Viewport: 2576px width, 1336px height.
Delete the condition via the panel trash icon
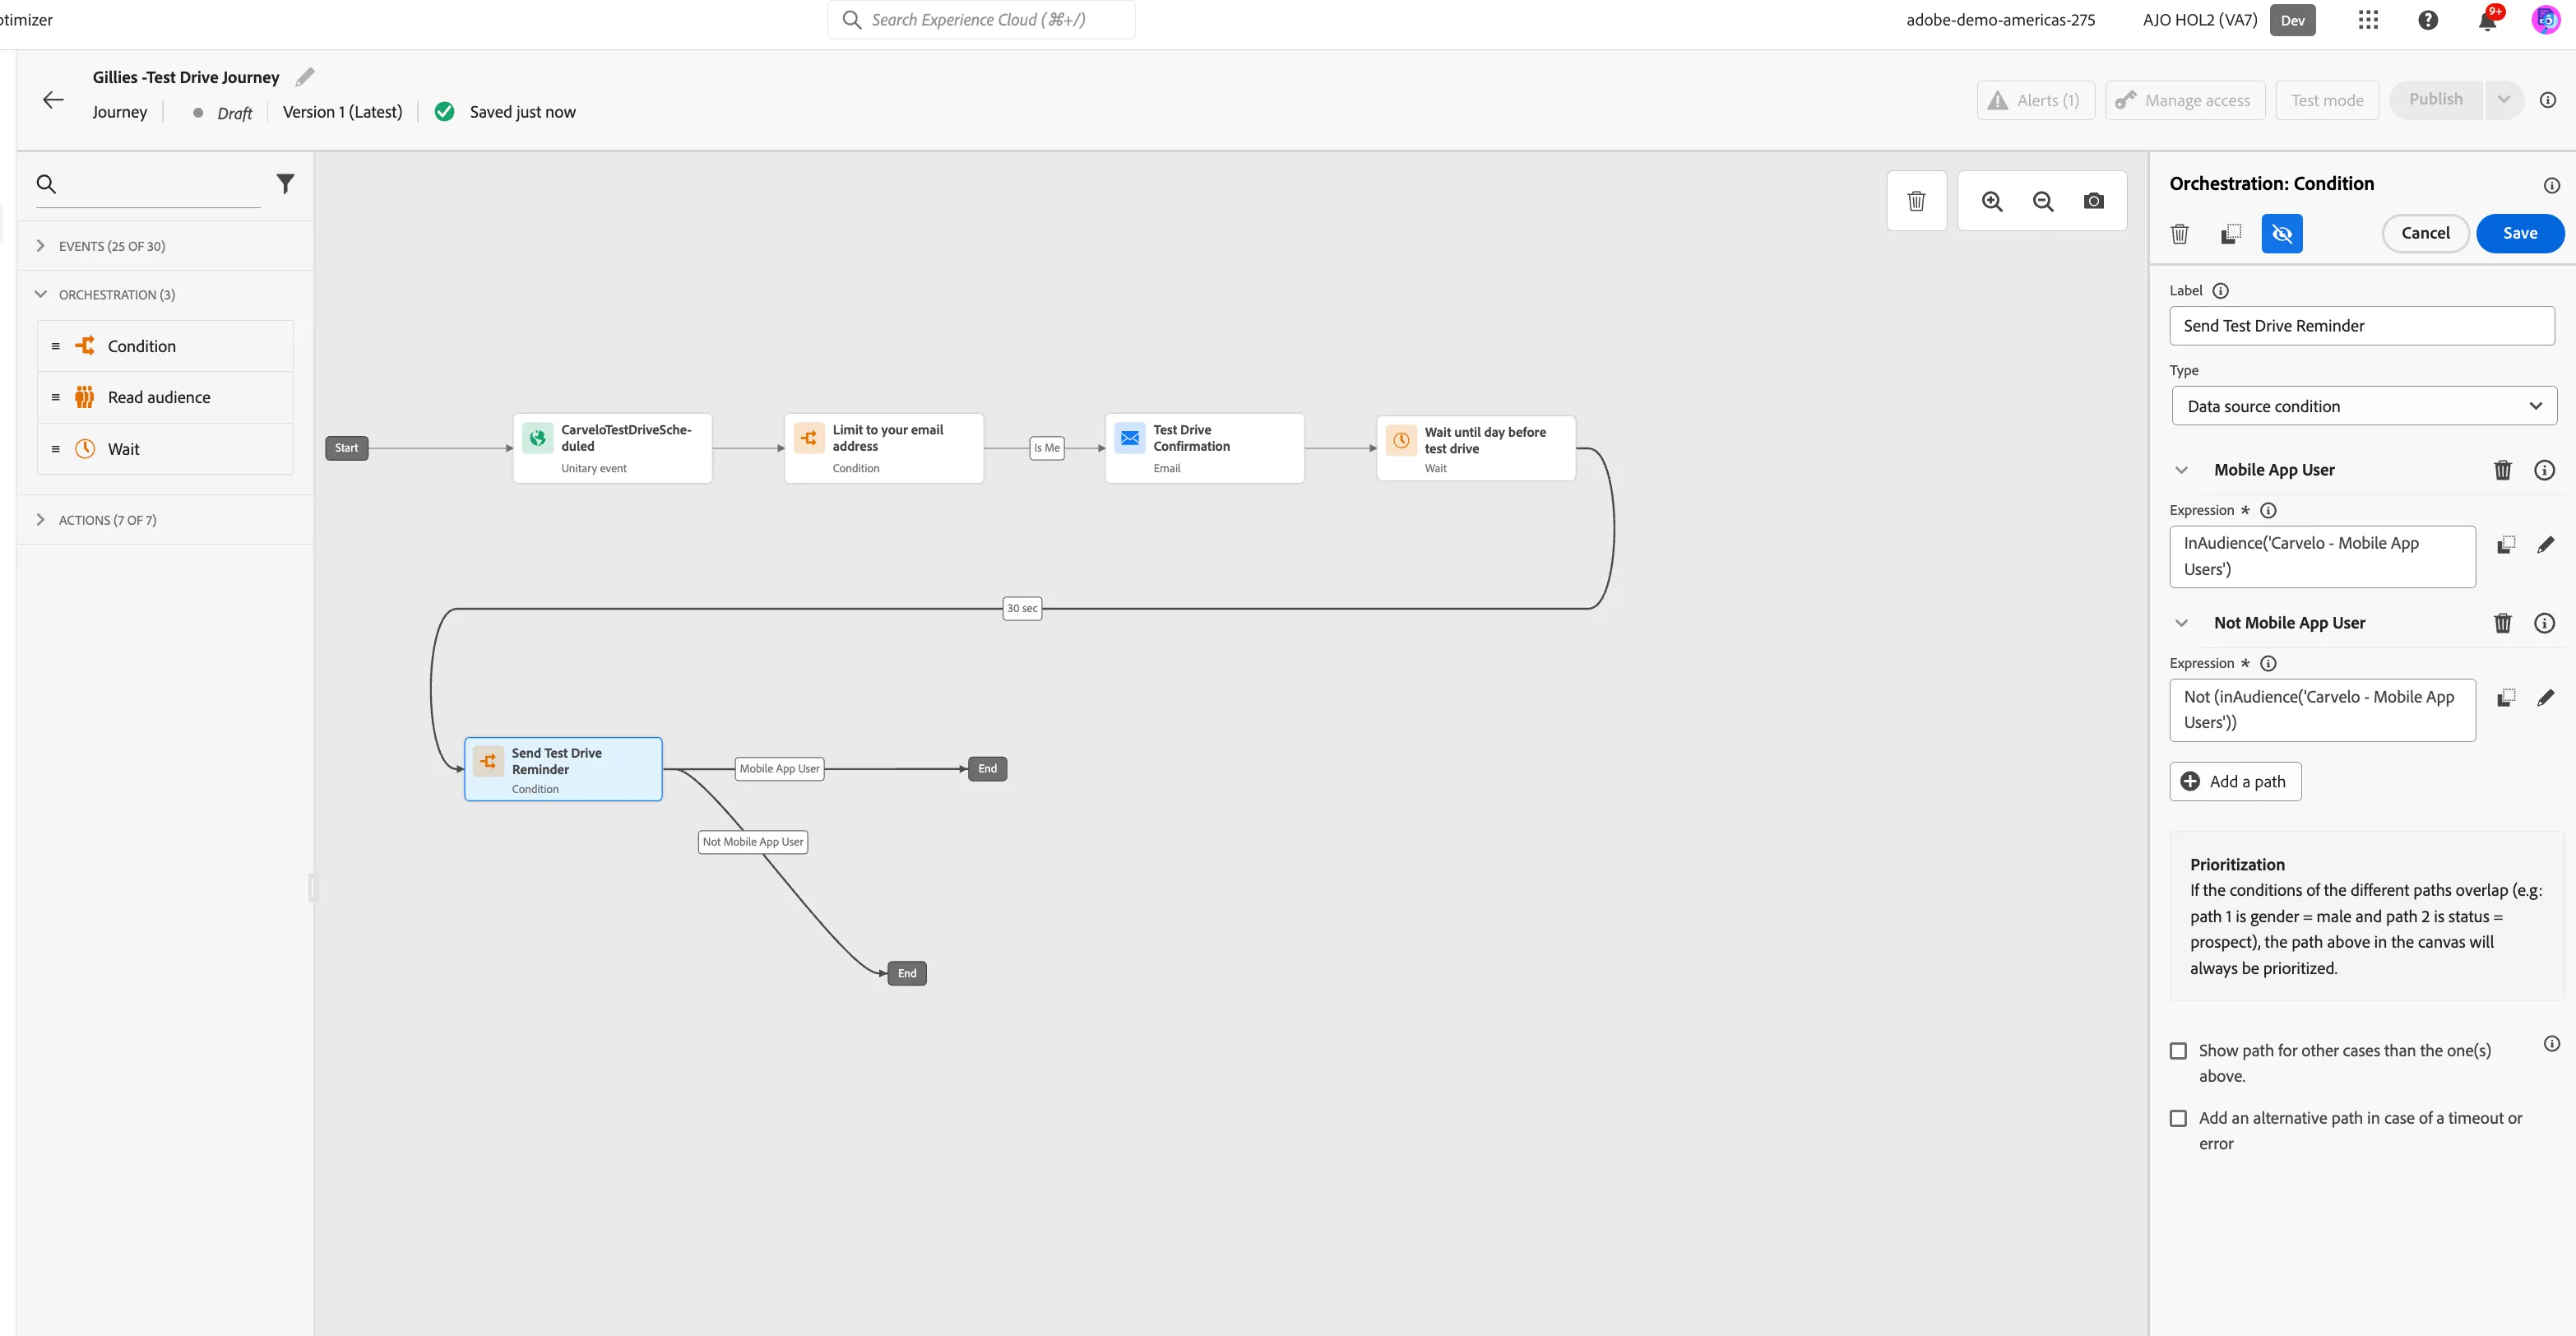click(x=2179, y=234)
